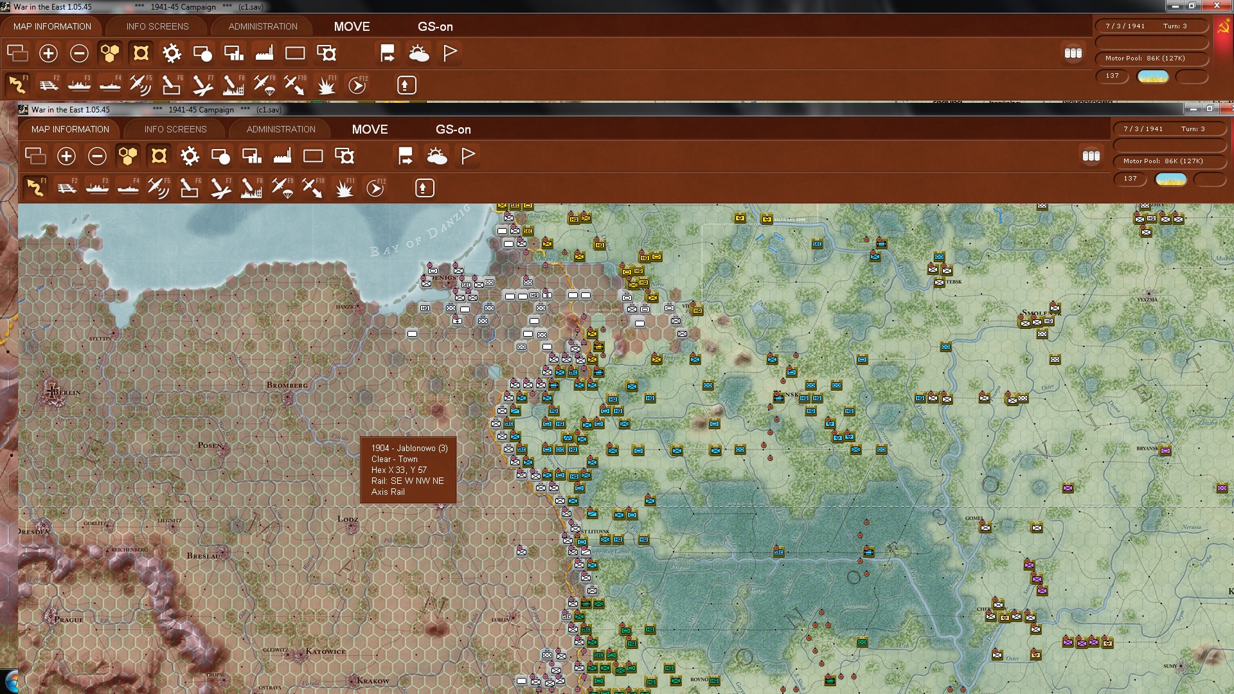Select F4 amphibious mode in the front window

tap(128, 188)
